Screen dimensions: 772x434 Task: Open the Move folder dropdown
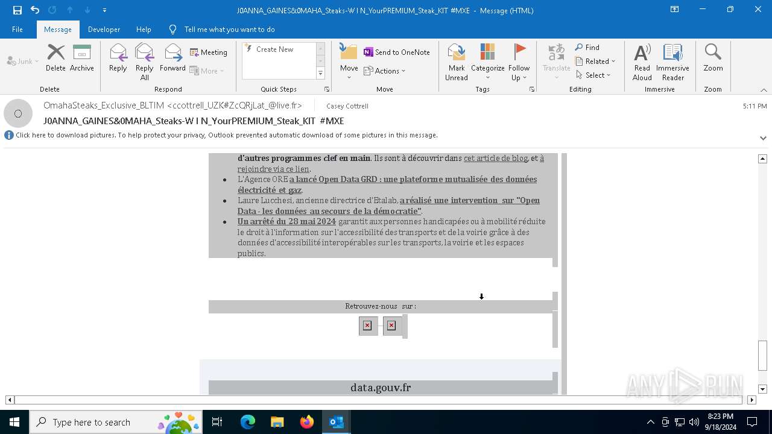(x=349, y=61)
